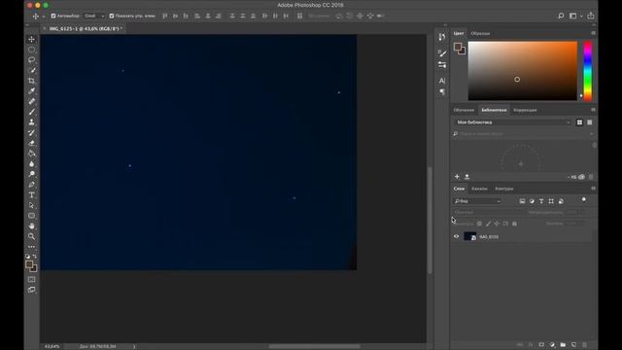Toggle pixel layer filter icon

[x=522, y=201]
